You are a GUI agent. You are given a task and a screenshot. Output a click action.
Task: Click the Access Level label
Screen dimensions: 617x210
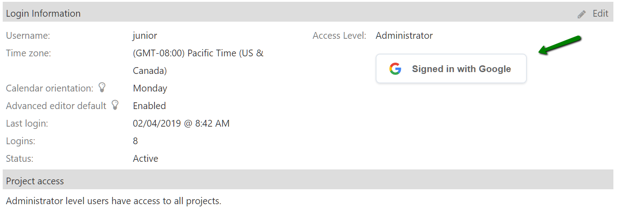click(x=339, y=36)
